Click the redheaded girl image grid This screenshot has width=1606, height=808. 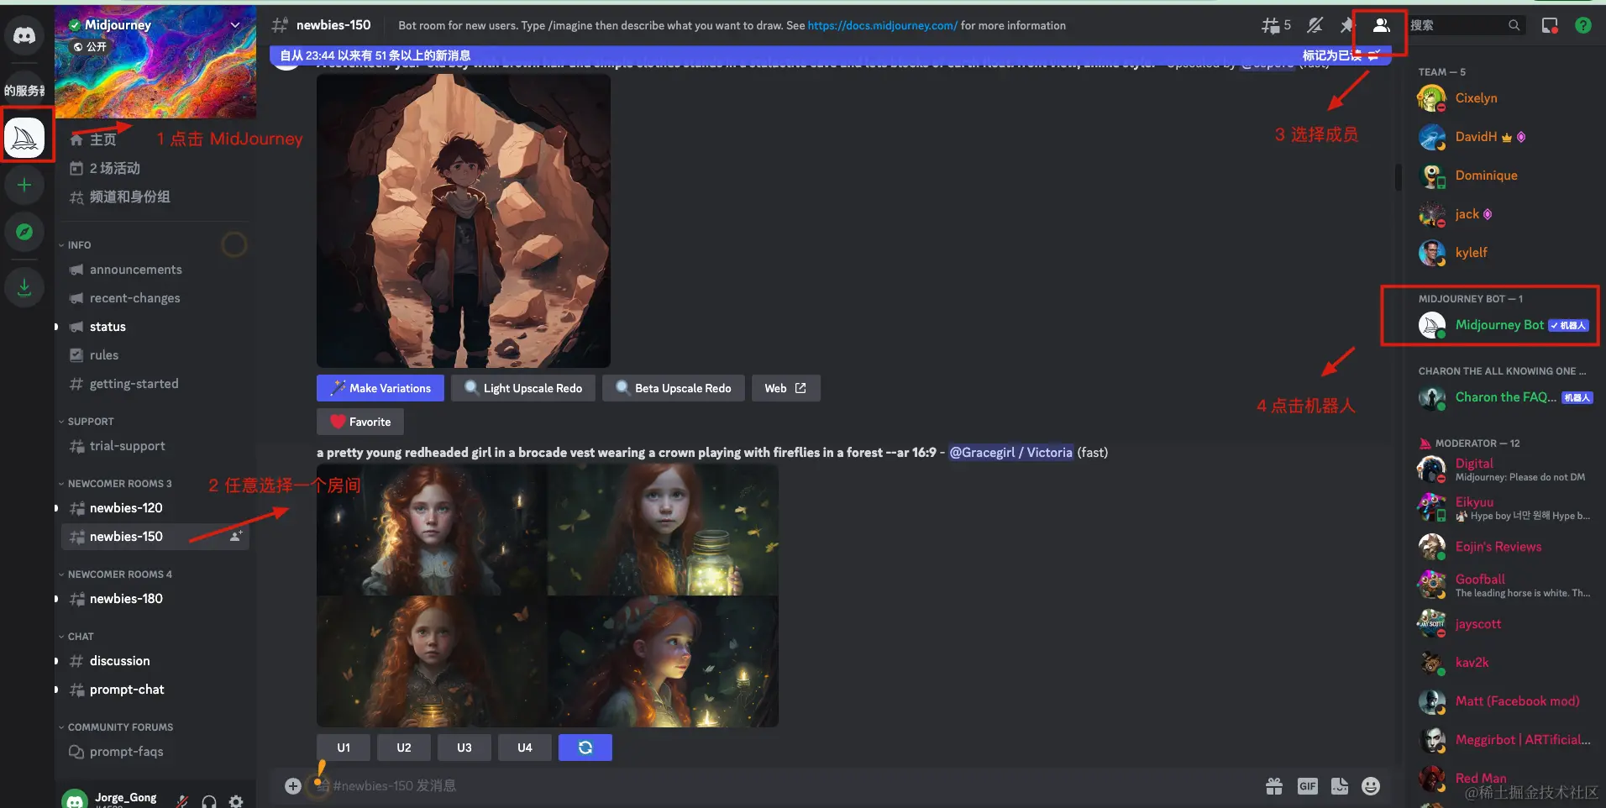pos(548,596)
